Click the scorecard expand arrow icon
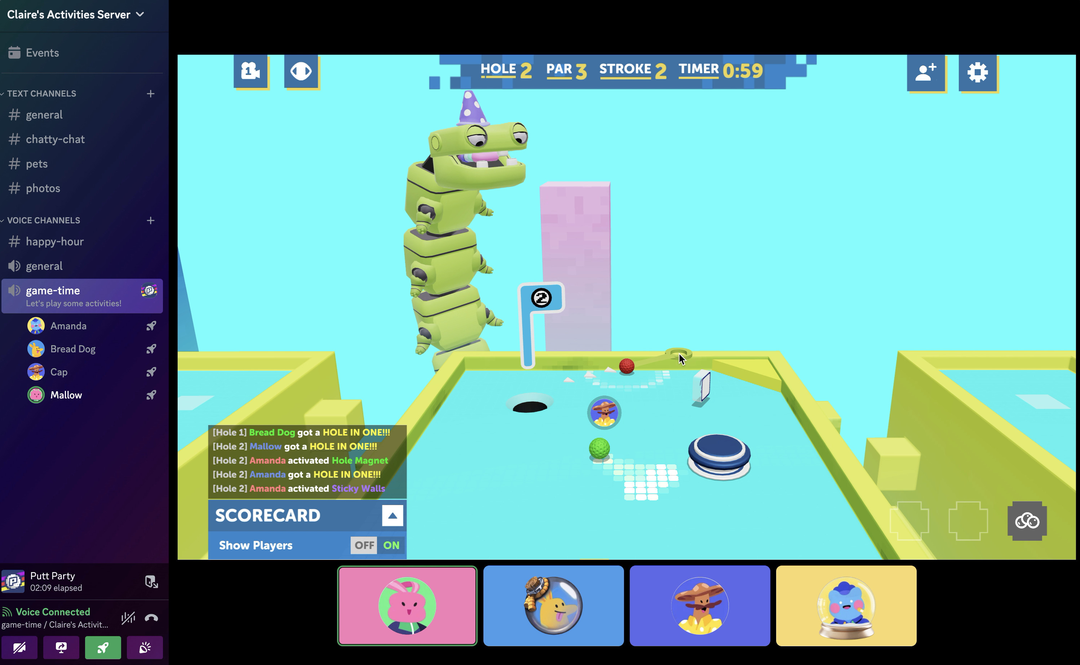The image size is (1080, 665). click(393, 515)
